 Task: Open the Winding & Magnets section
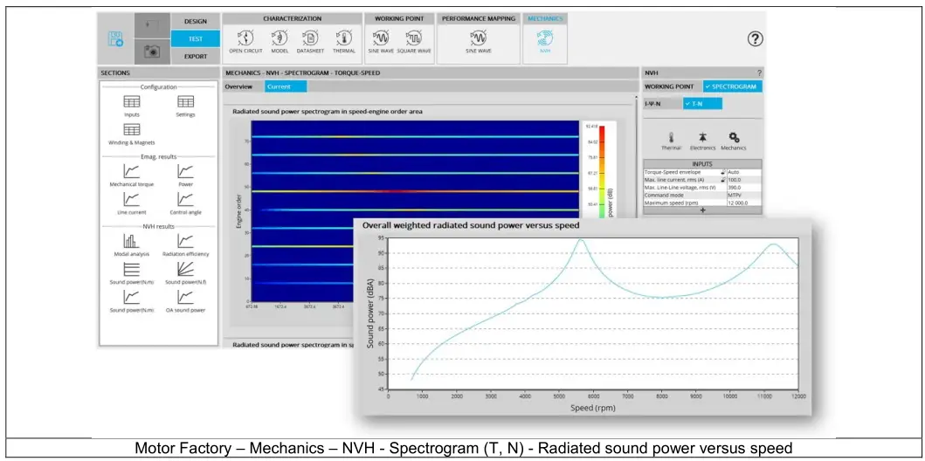pos(132,134)
